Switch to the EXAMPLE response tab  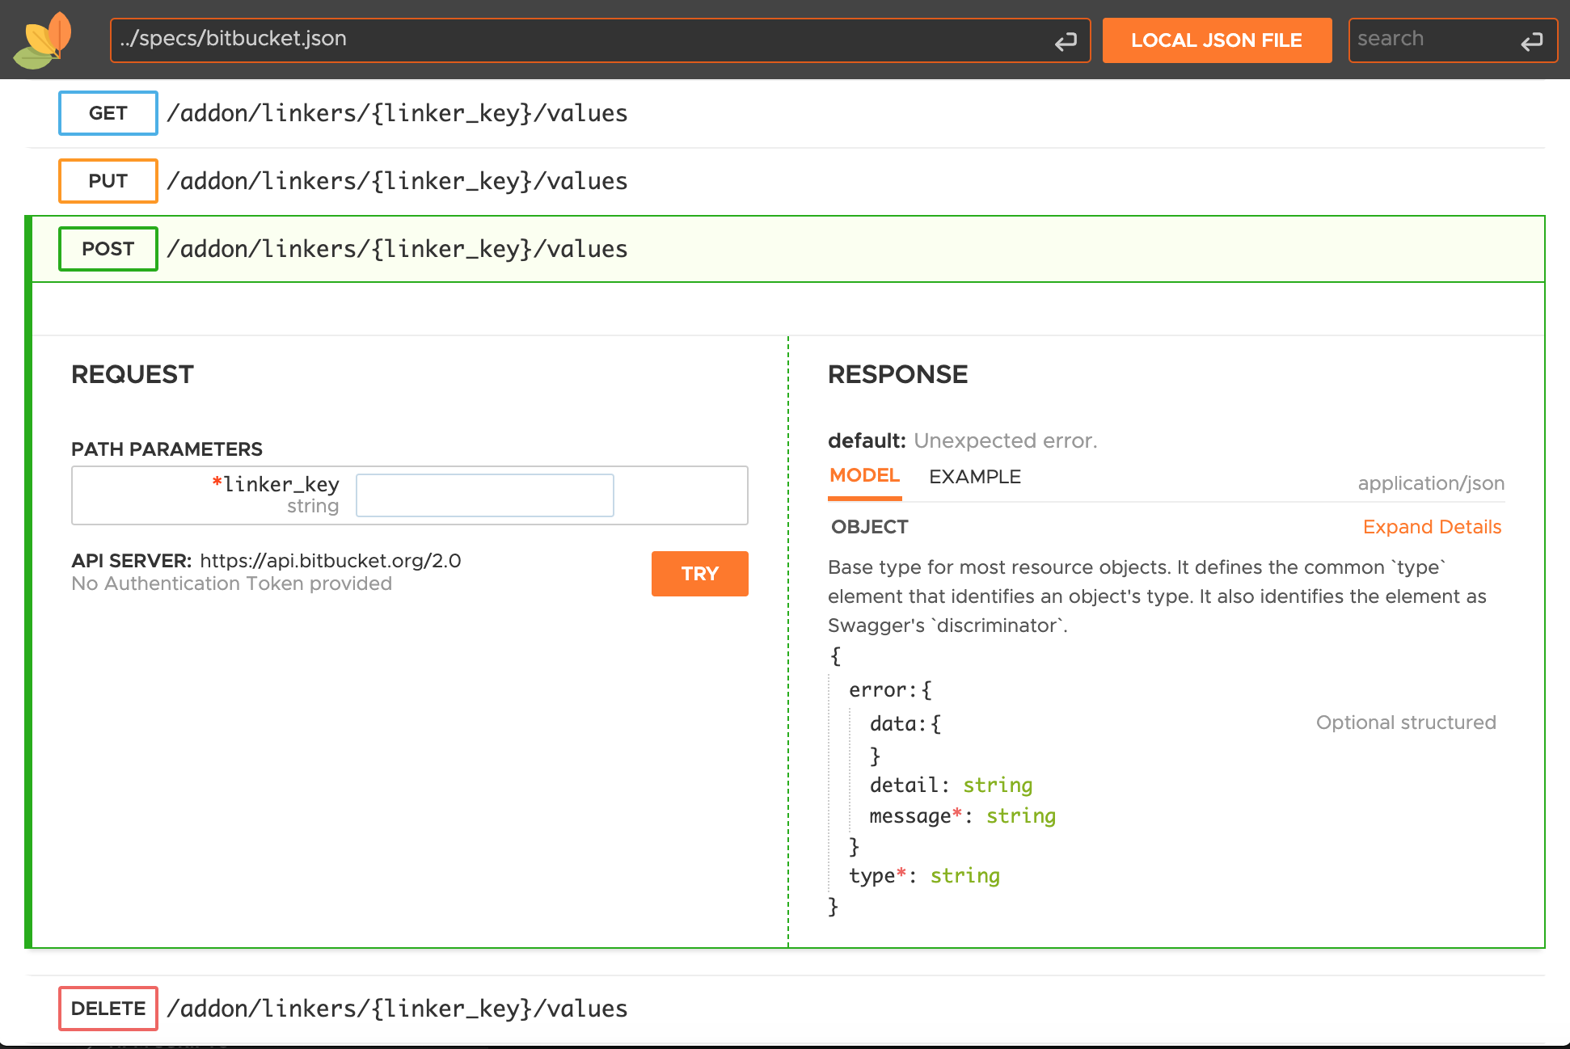(x=974, y=477)
